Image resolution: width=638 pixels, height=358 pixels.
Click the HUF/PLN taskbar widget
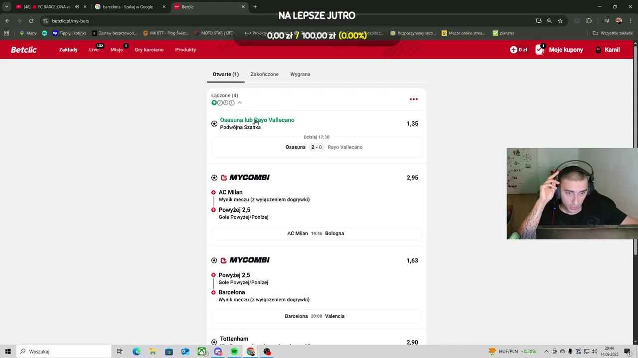[512, 352]
